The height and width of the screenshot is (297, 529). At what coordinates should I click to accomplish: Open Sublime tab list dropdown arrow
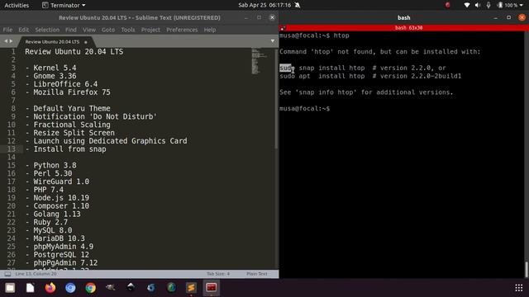point(273,41)
